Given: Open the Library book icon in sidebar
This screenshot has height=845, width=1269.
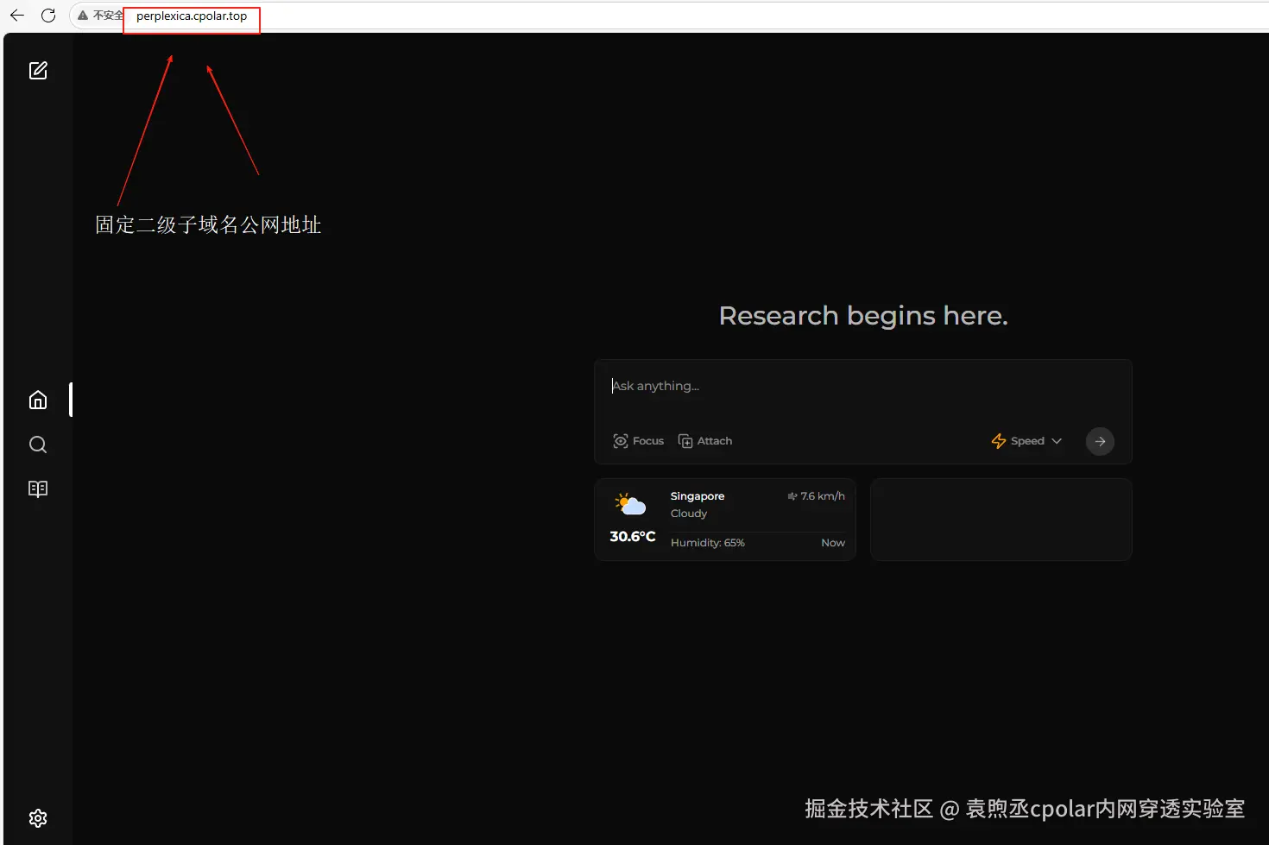Looking at the screenshot, I should pos(38,489).
